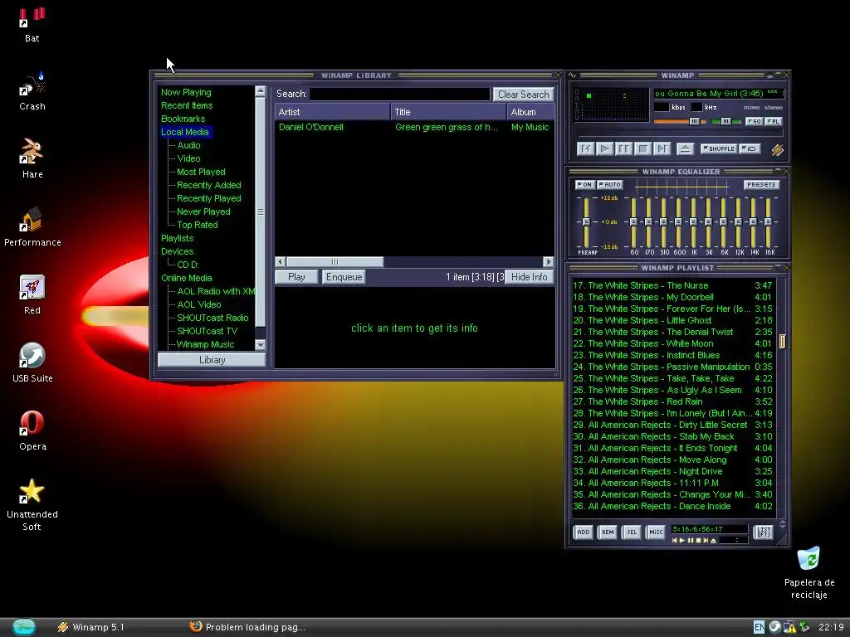Open the USB Suite desktop icon
Image resolution: width=850 pixels, height=637 pixels.
click(32, 362)
